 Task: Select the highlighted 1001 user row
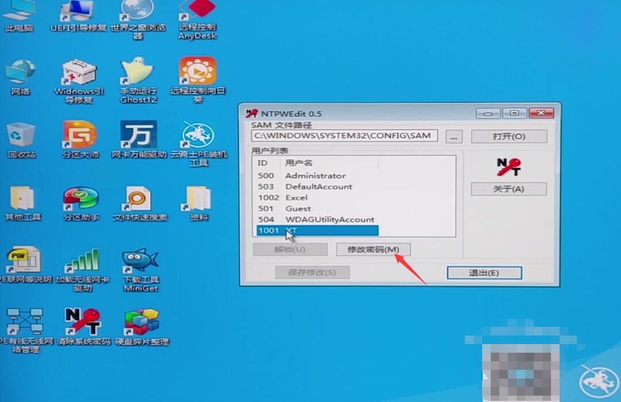[x=317, y=231]
